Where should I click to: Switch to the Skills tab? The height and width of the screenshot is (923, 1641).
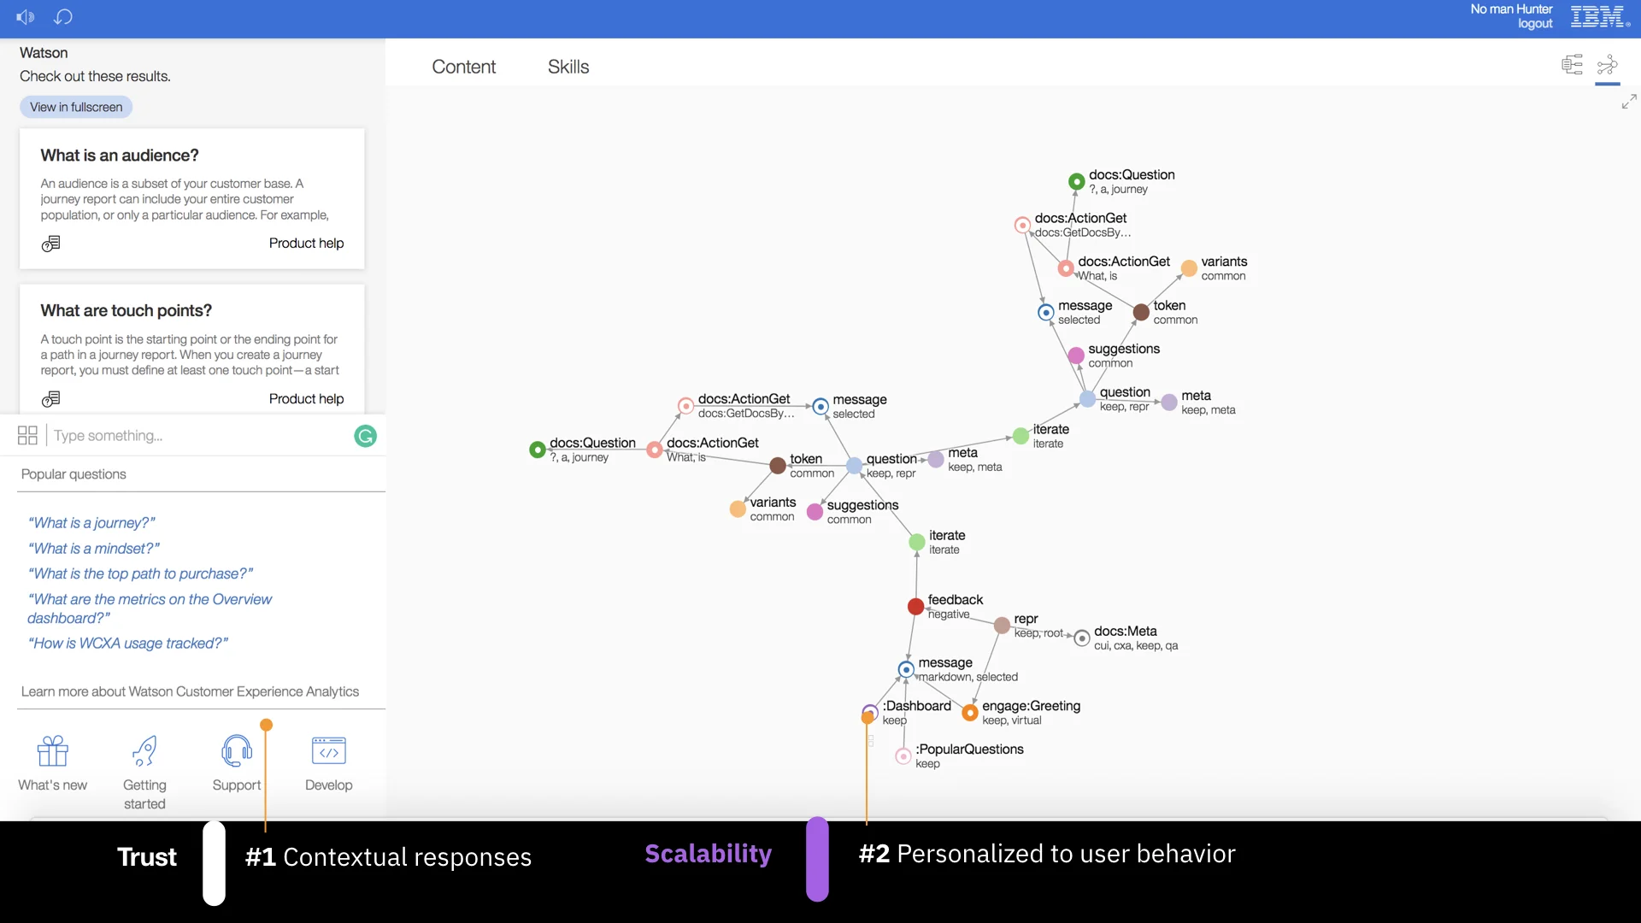click(568, 67)
